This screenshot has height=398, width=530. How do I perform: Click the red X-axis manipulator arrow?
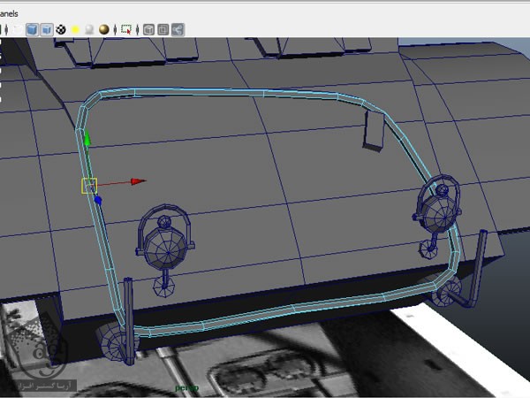pos(138,181)
